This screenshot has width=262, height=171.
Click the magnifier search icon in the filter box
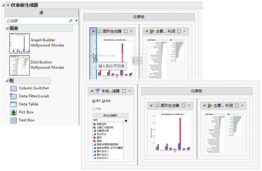pos(71,21)
